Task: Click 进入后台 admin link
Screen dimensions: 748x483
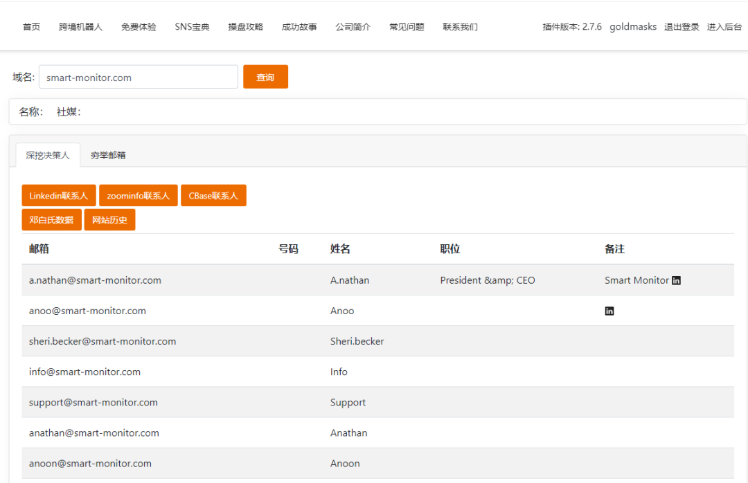Action: pyautogui.click(x=724, y=27)
